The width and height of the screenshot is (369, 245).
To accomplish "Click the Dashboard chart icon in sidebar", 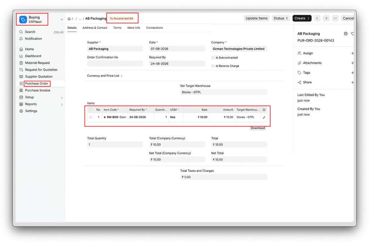I will click(21, 56).
